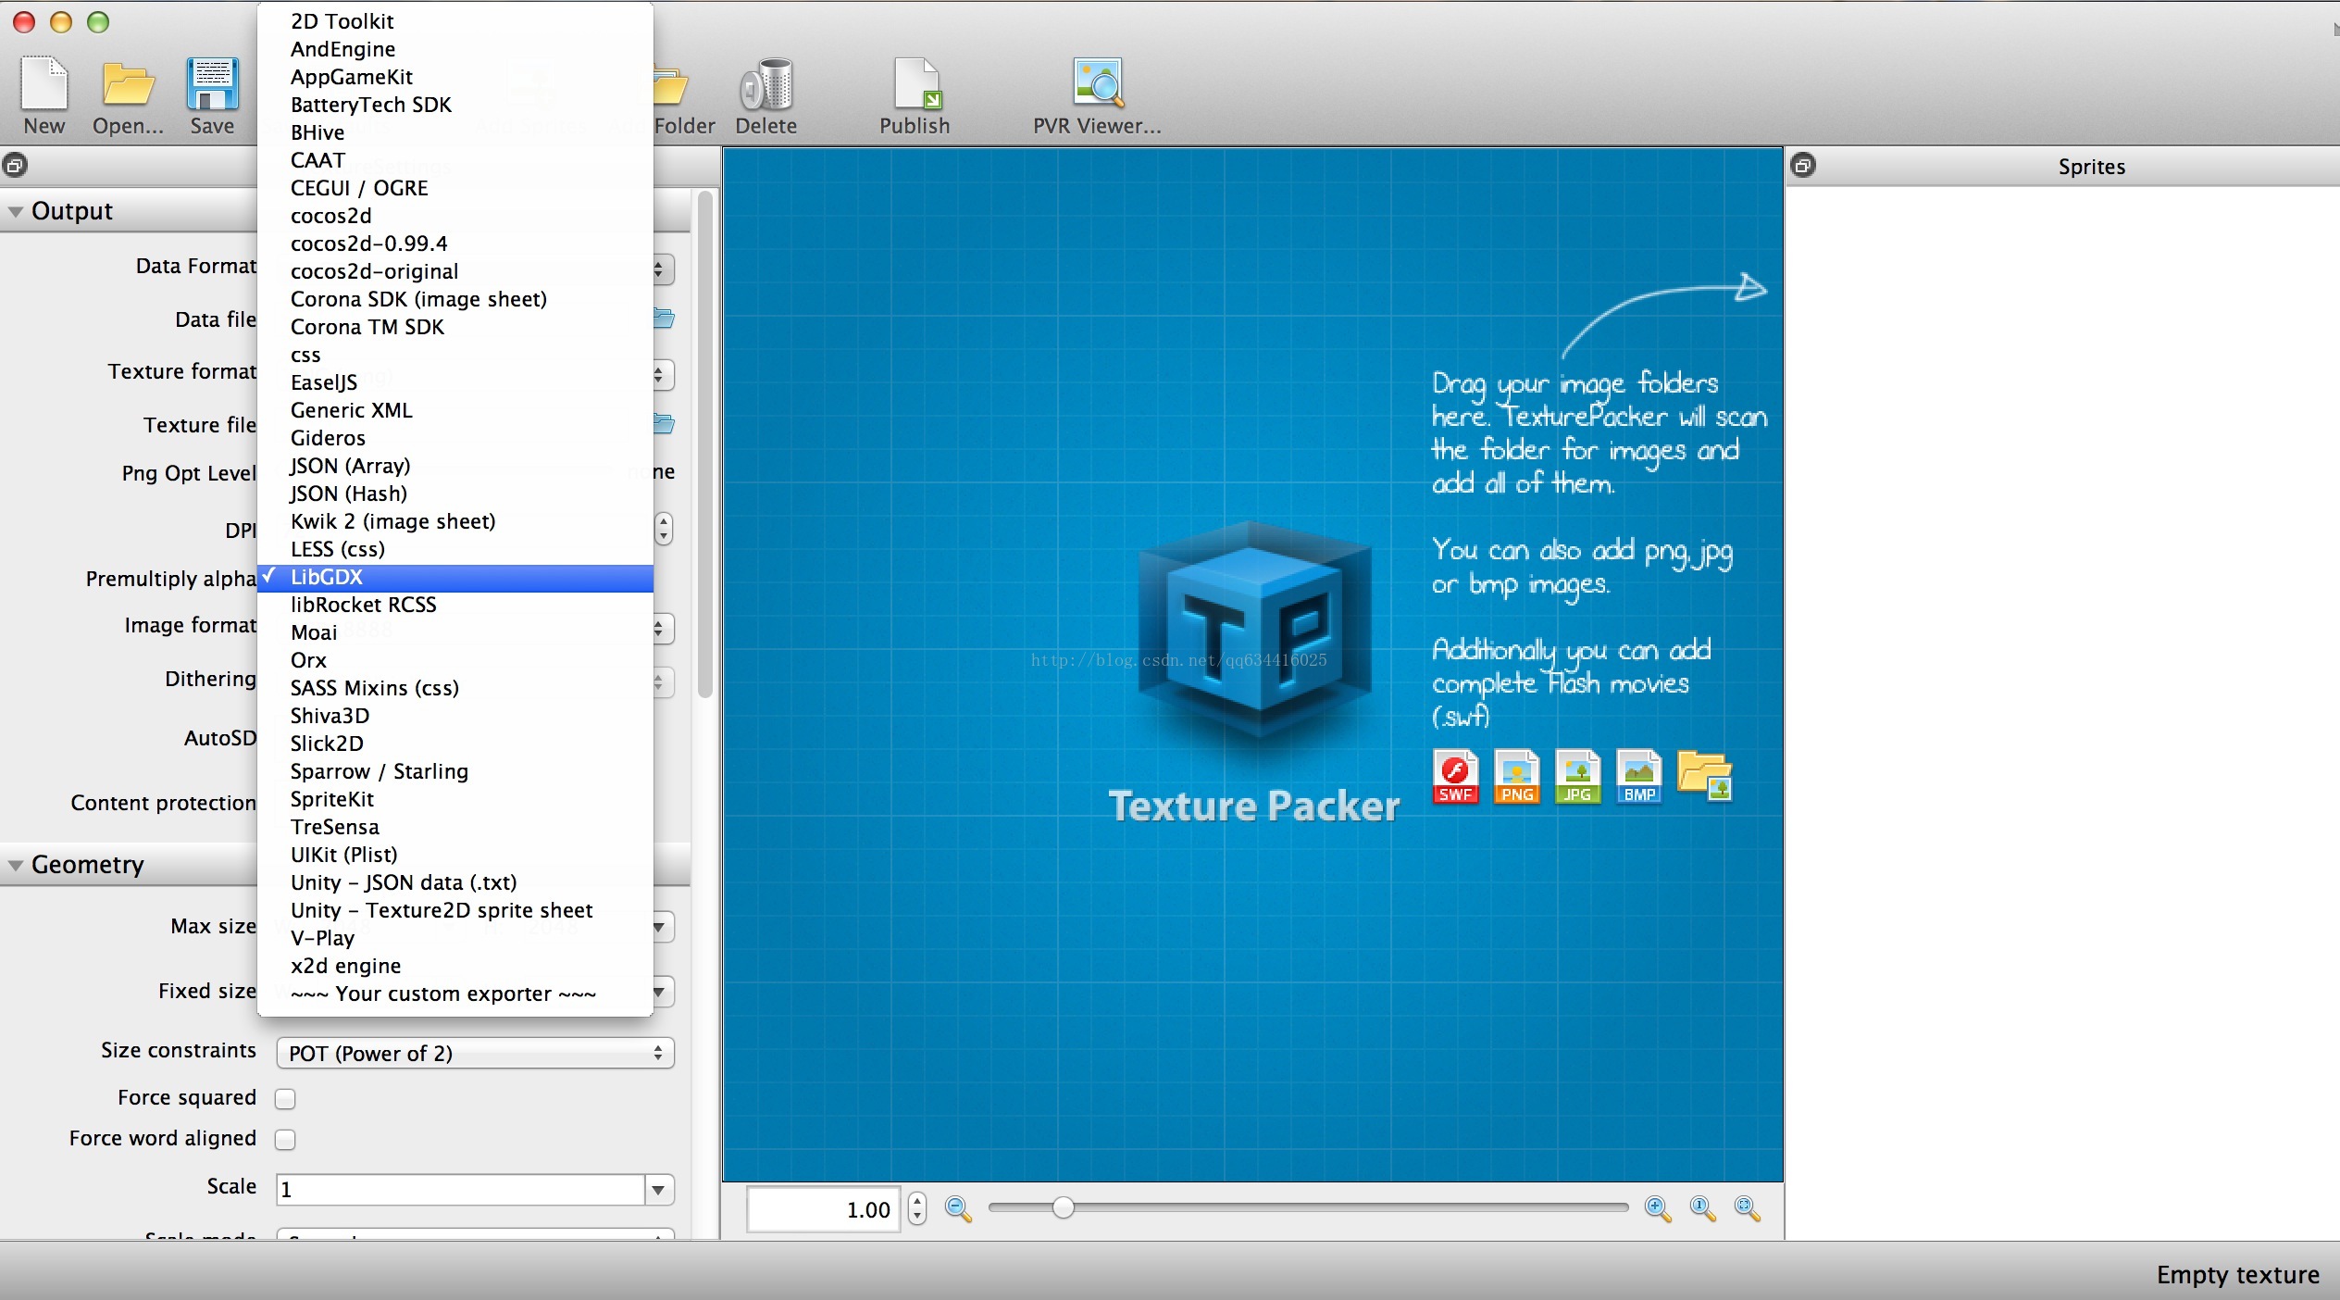The width and height of the screenshot is (2340, 1300).
Task: Click the zoom value stepper arrows
Action: pos(917,1209)
